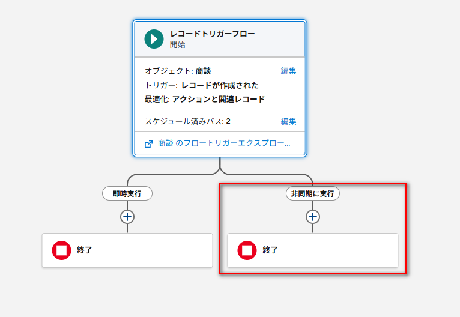Click the green play icon on start node
This screenshot has height=317, width=460.
click(154, 39)
